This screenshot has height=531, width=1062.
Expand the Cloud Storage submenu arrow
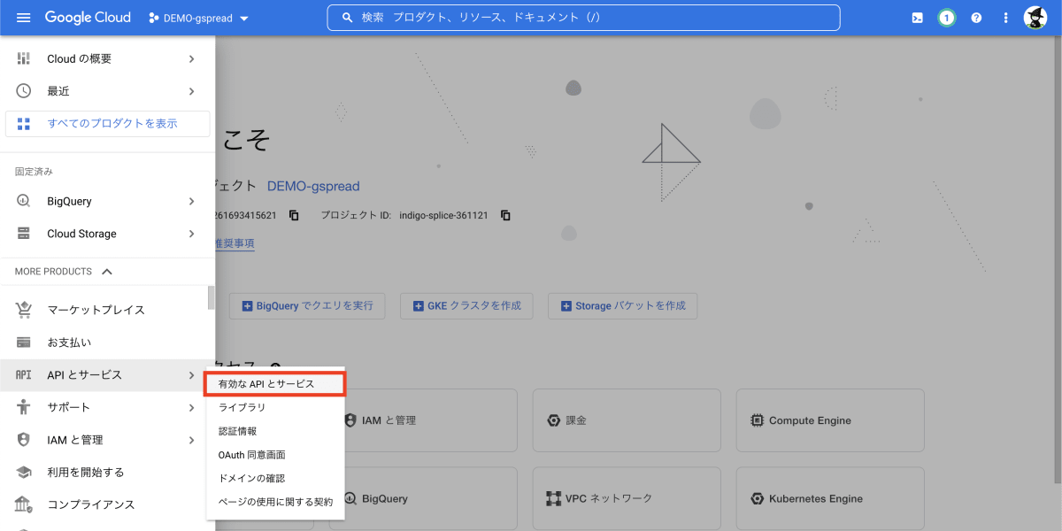coord(192,234)
